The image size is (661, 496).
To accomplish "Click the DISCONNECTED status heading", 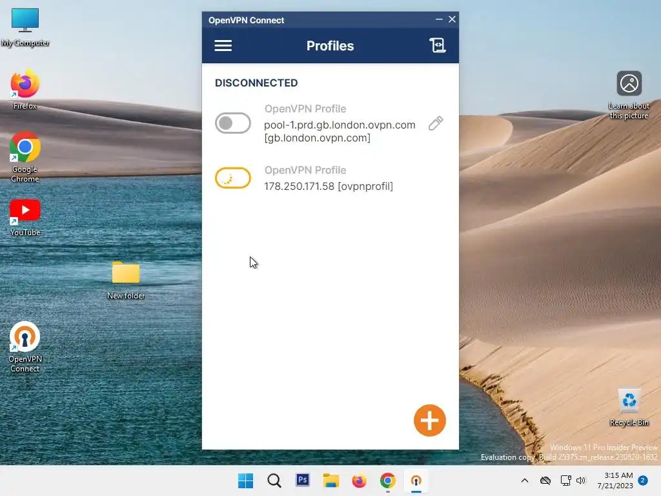I will [x=256, y=83].
